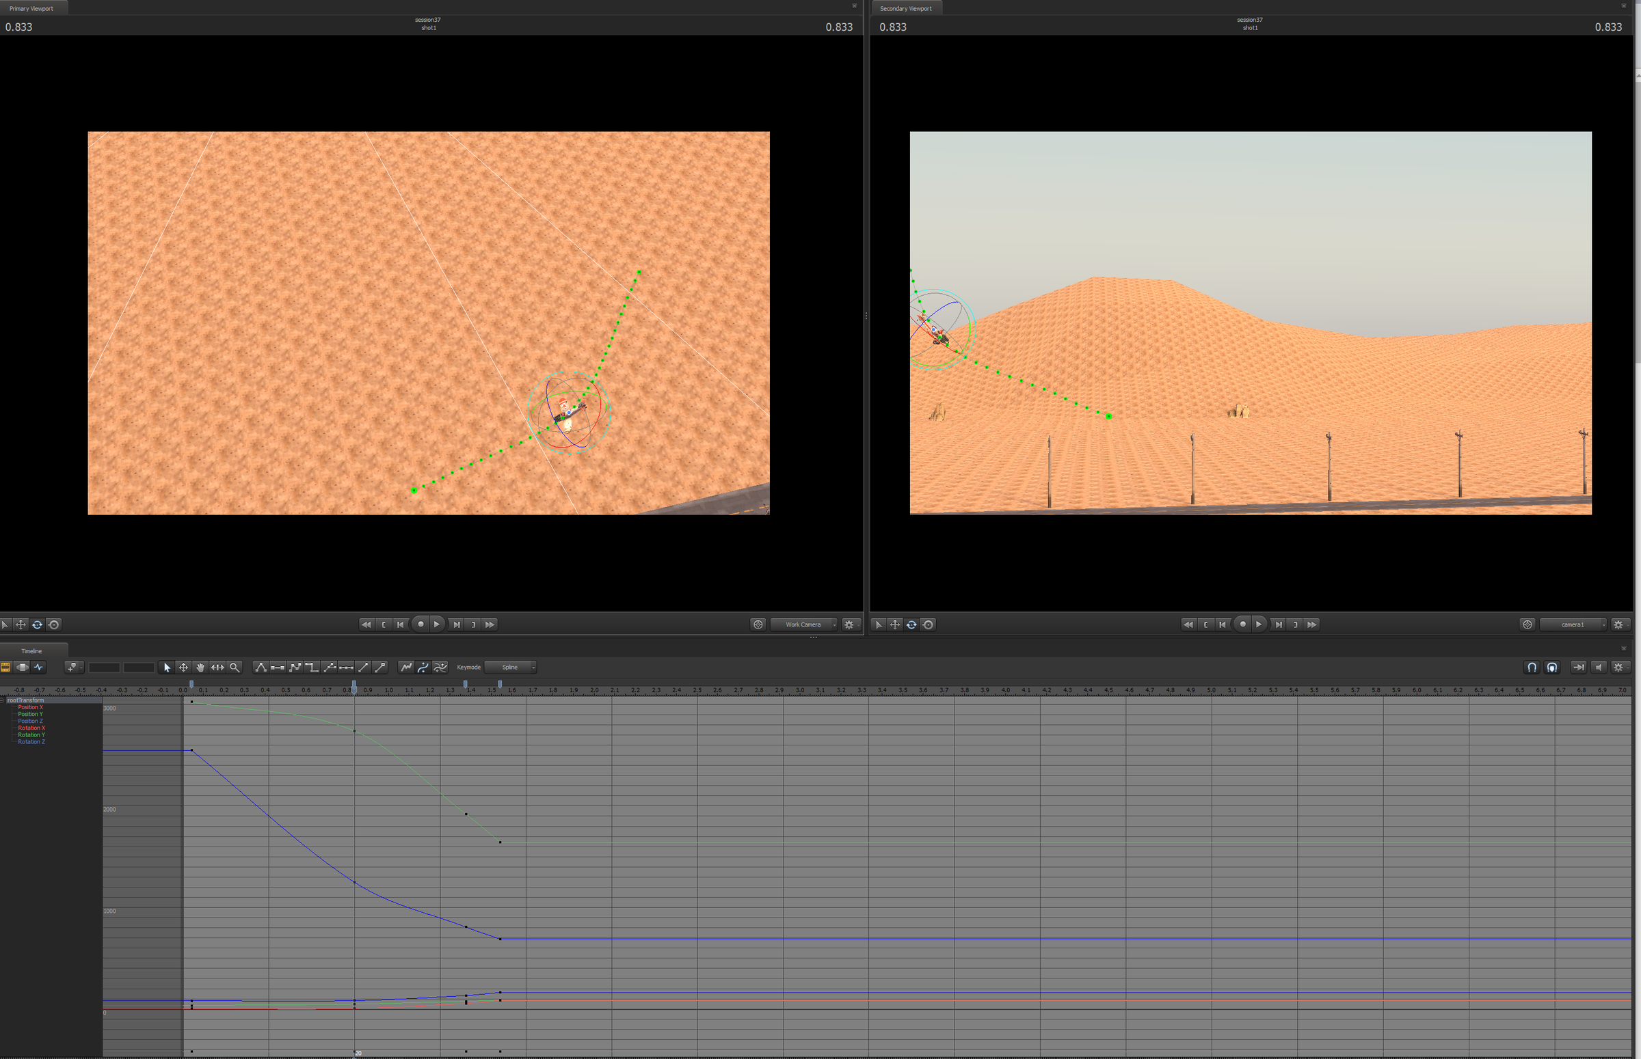This screenshot has width=1641, height=1059.
Task: Switch to the Timeline tab
Action: coord(31,650)
